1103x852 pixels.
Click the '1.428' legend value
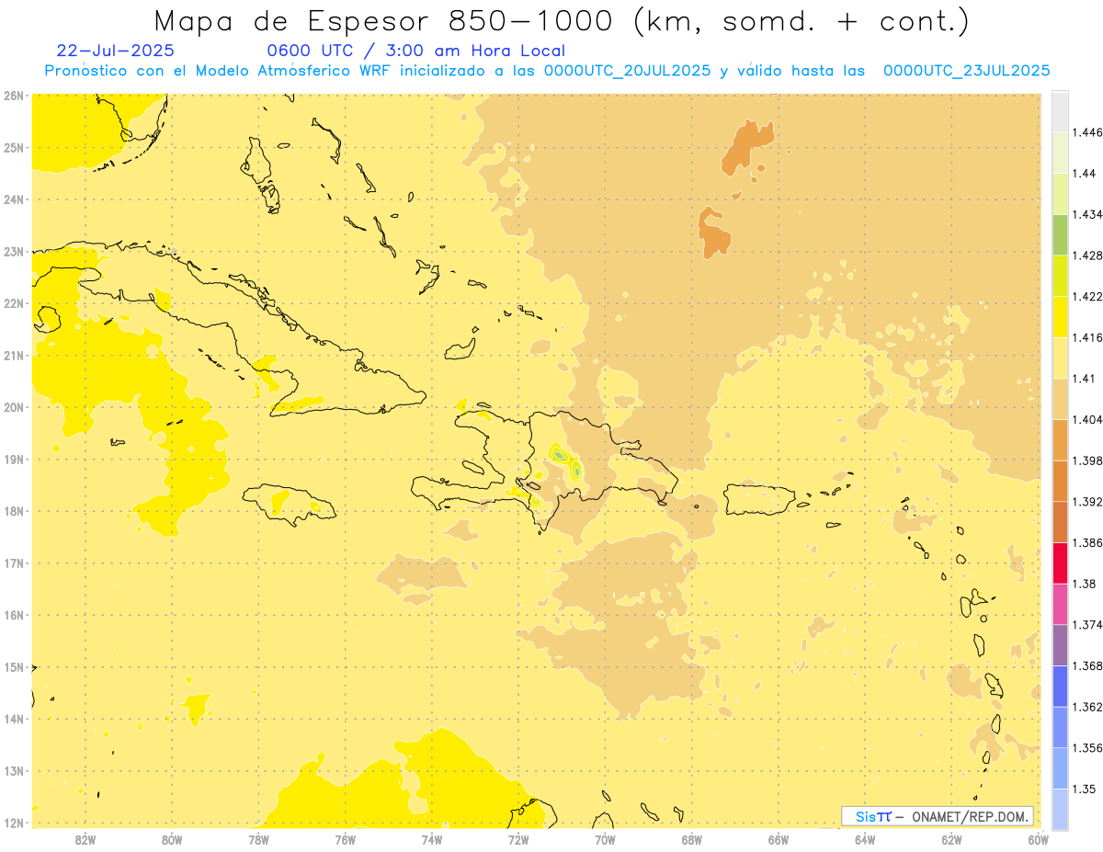tap(1088, 256)
